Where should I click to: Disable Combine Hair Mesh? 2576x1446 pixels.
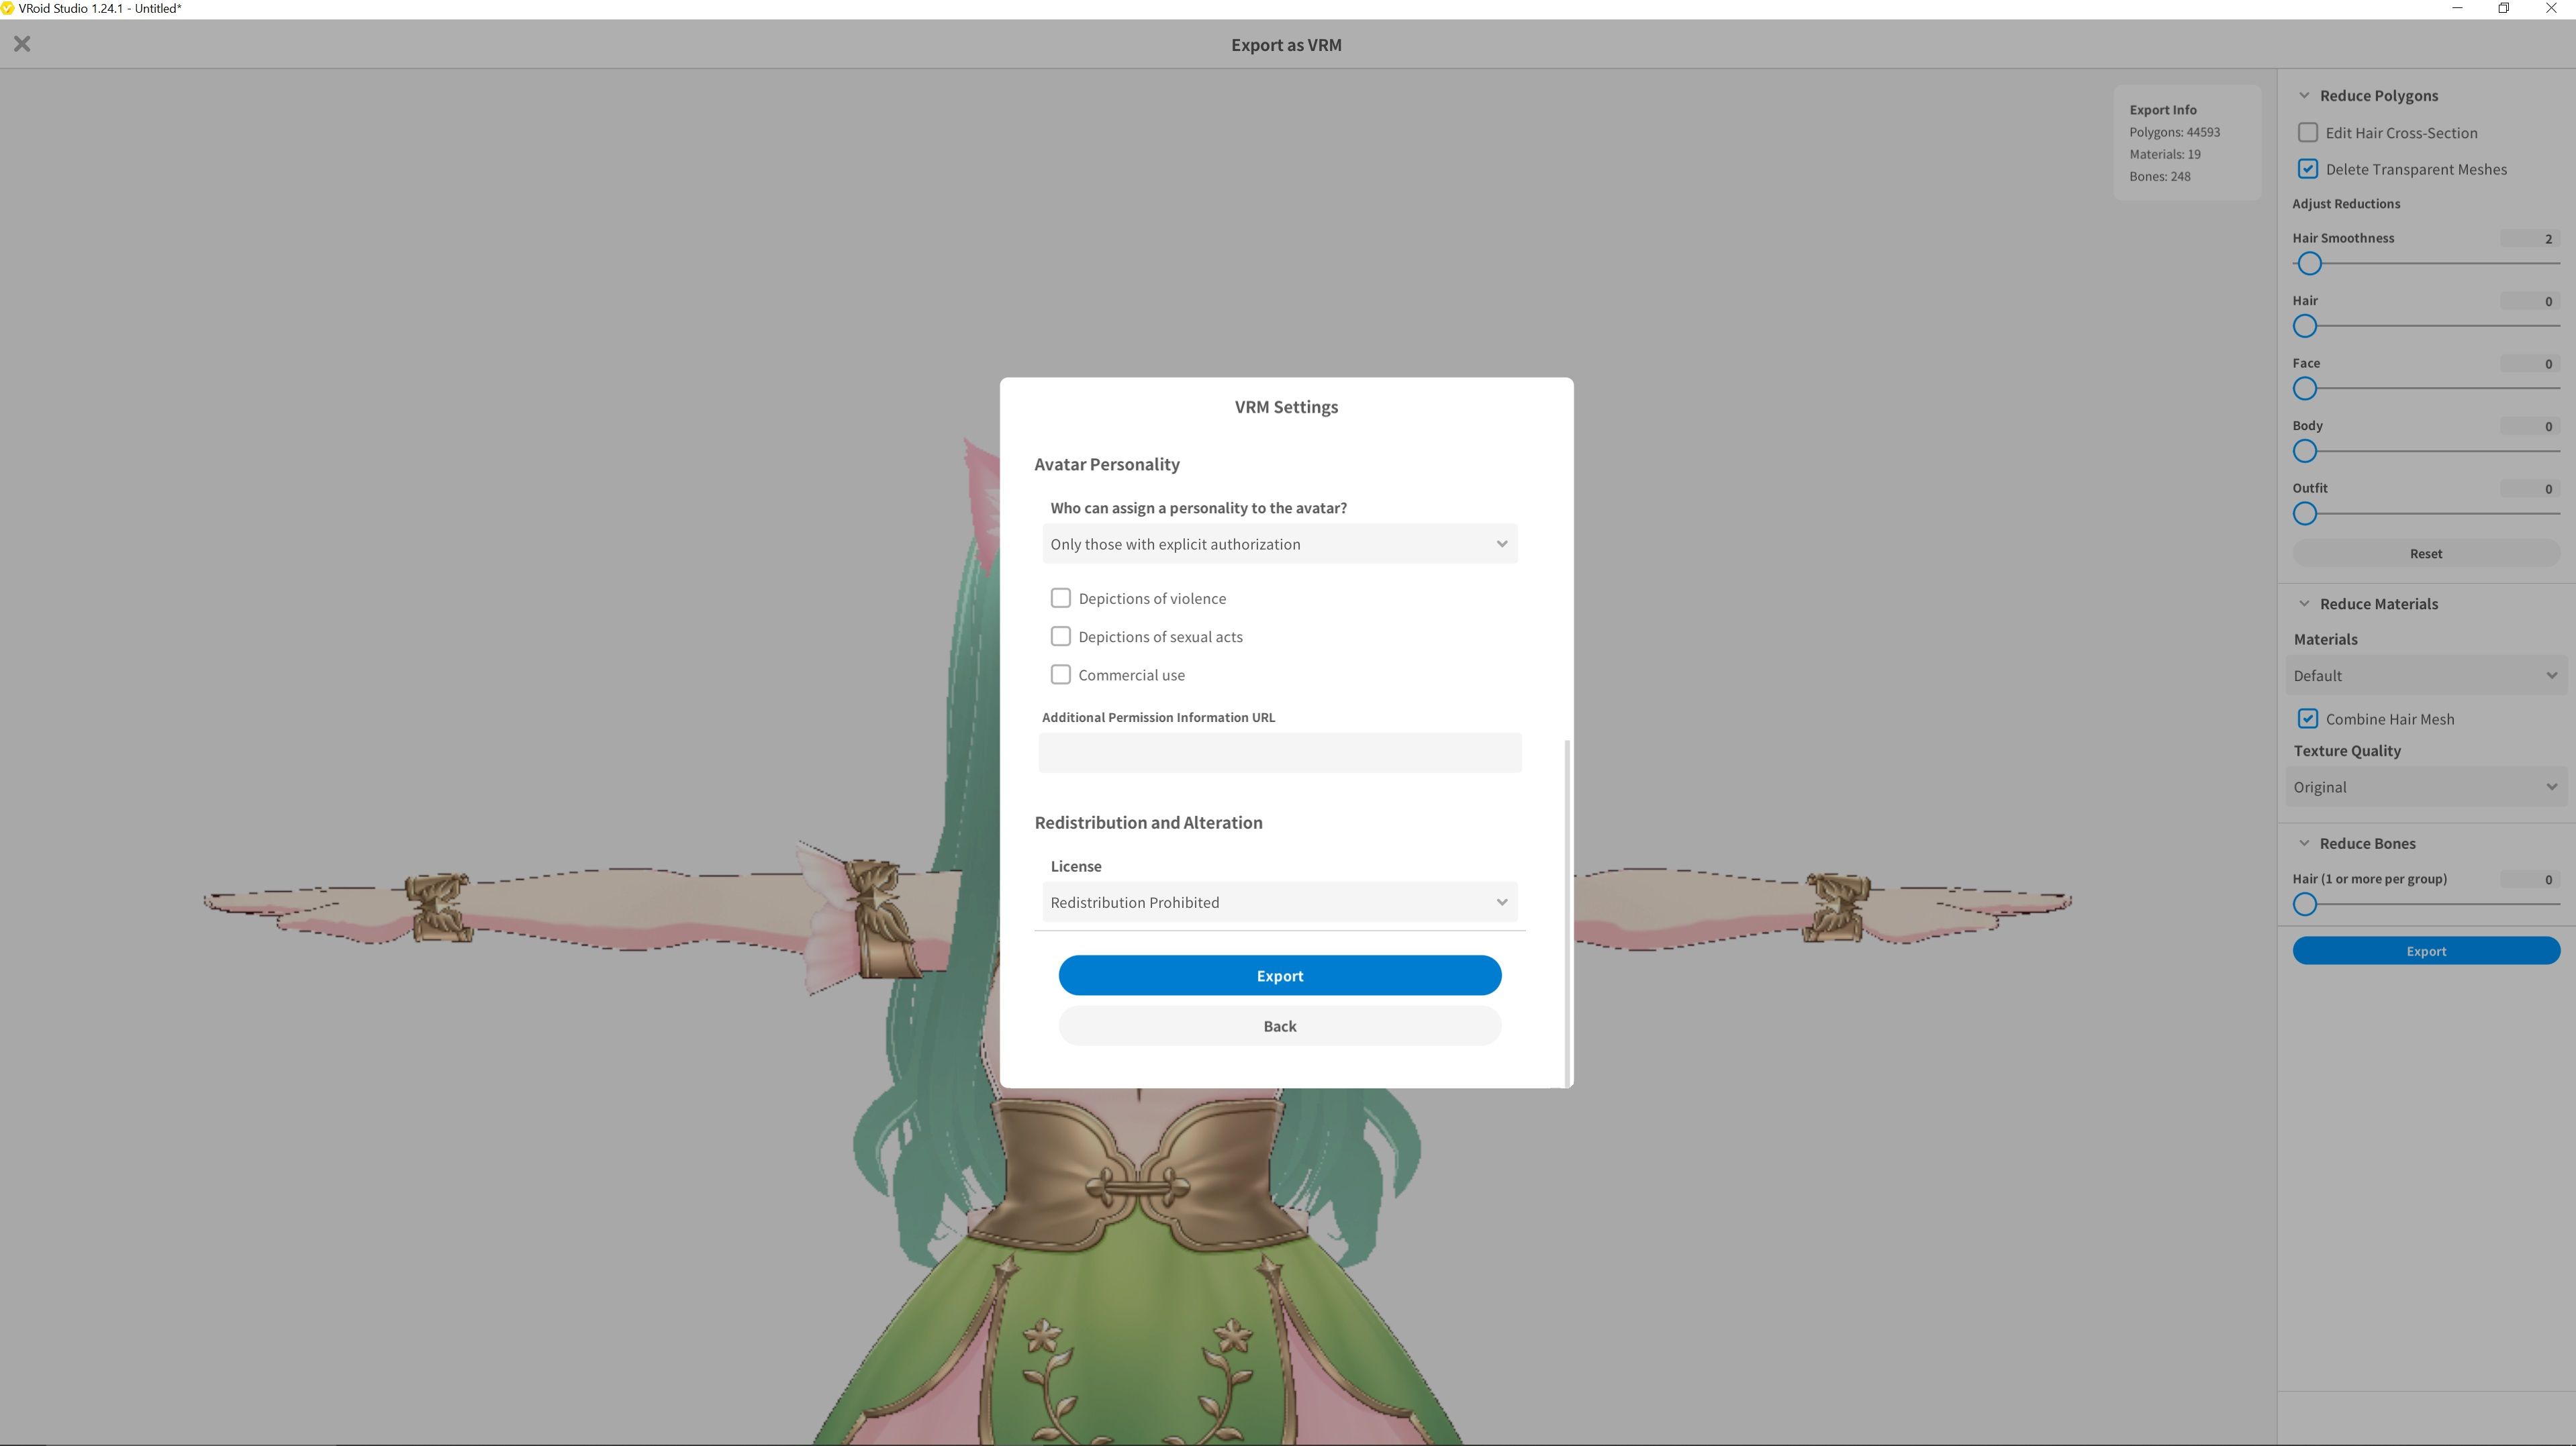click(2308, 717)
